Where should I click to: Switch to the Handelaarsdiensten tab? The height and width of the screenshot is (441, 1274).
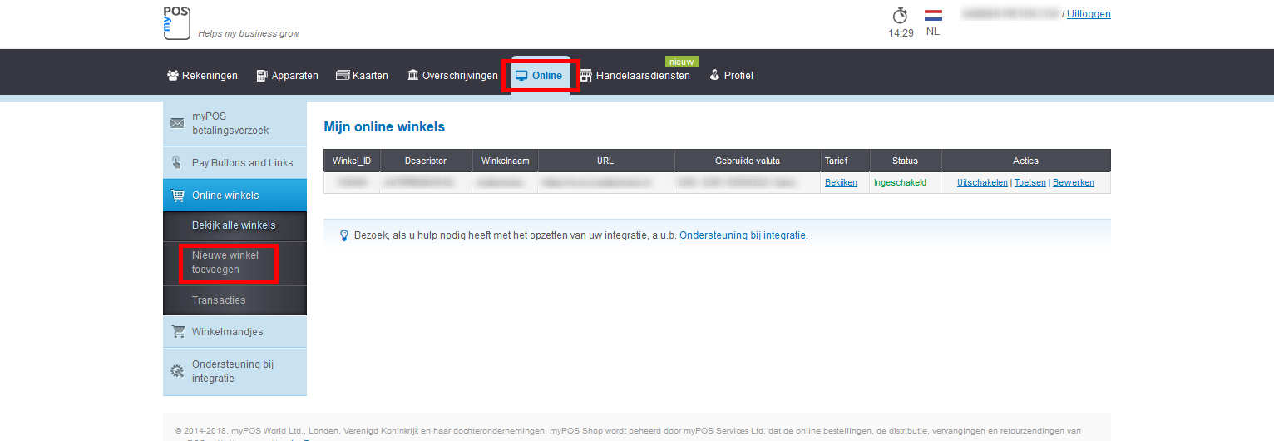[635, 76]
